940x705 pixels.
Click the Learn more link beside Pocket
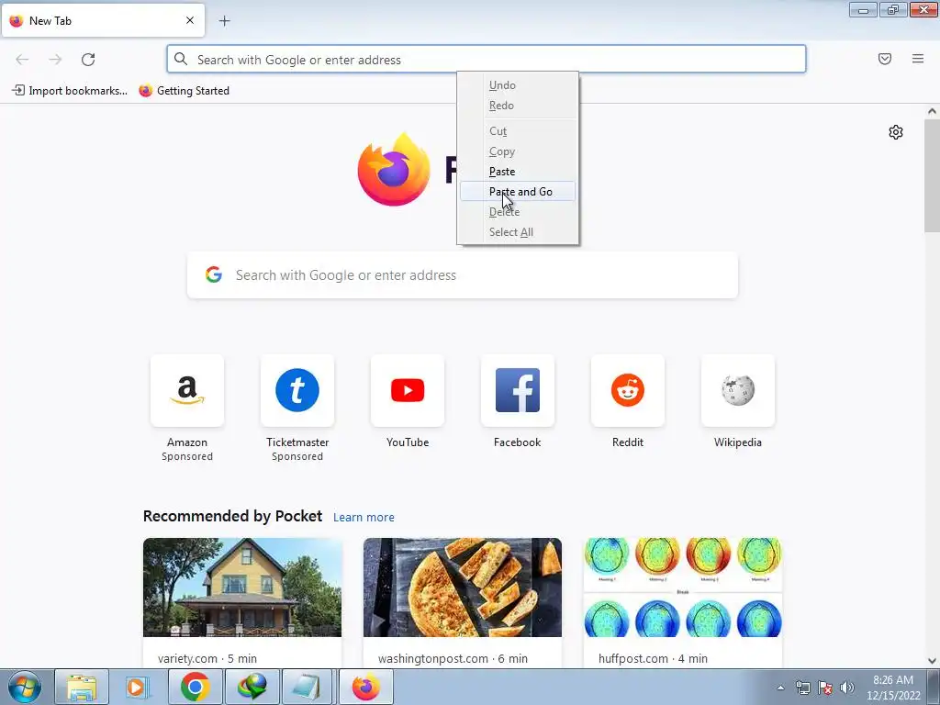pos(364,518)
